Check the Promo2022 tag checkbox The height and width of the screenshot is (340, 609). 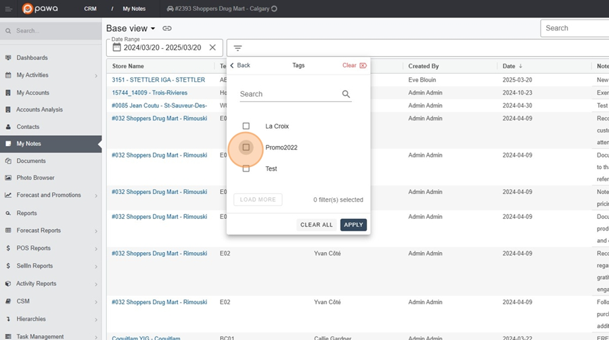tap(246, 147)
